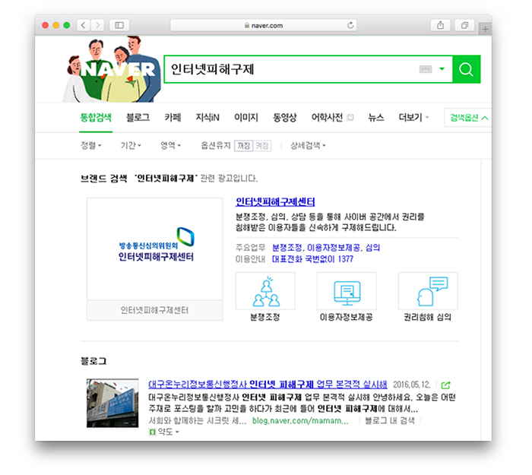This screenshot has height=475, width=532.
Task: Open the blog.naver.com/mamam... URL link
Action: point(300,421)
